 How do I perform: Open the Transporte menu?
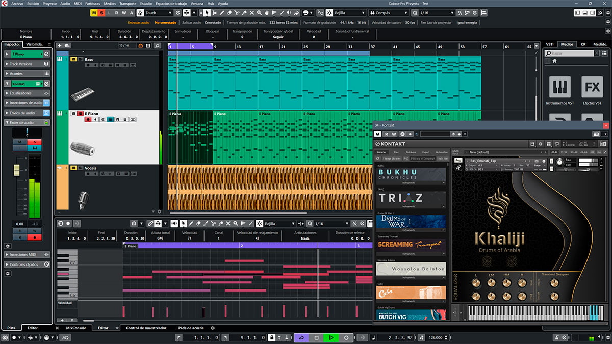(127, 3)
